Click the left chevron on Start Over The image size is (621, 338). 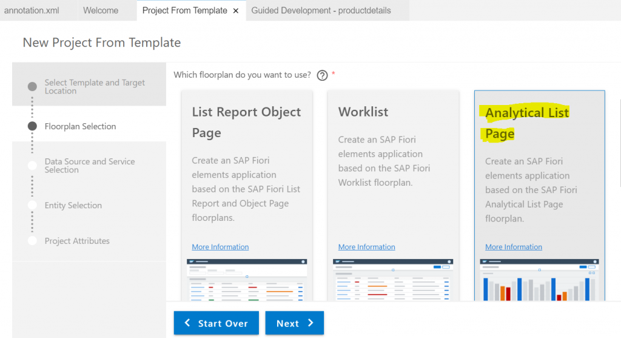pos(187,323)
